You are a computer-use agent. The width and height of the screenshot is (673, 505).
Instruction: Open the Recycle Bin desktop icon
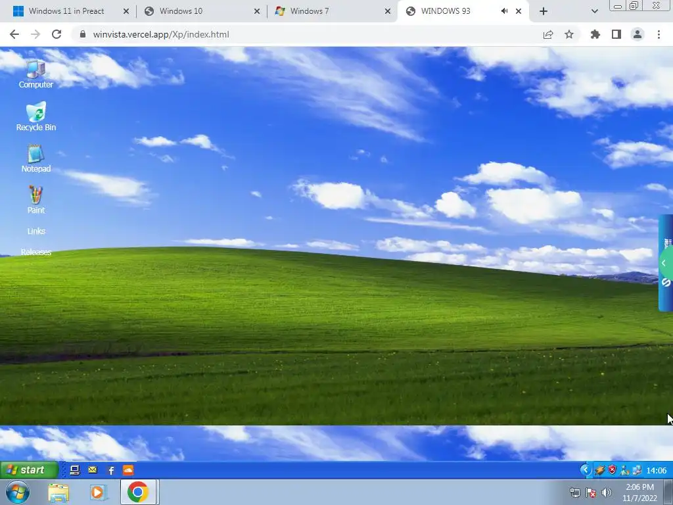[x=35, y=116]
